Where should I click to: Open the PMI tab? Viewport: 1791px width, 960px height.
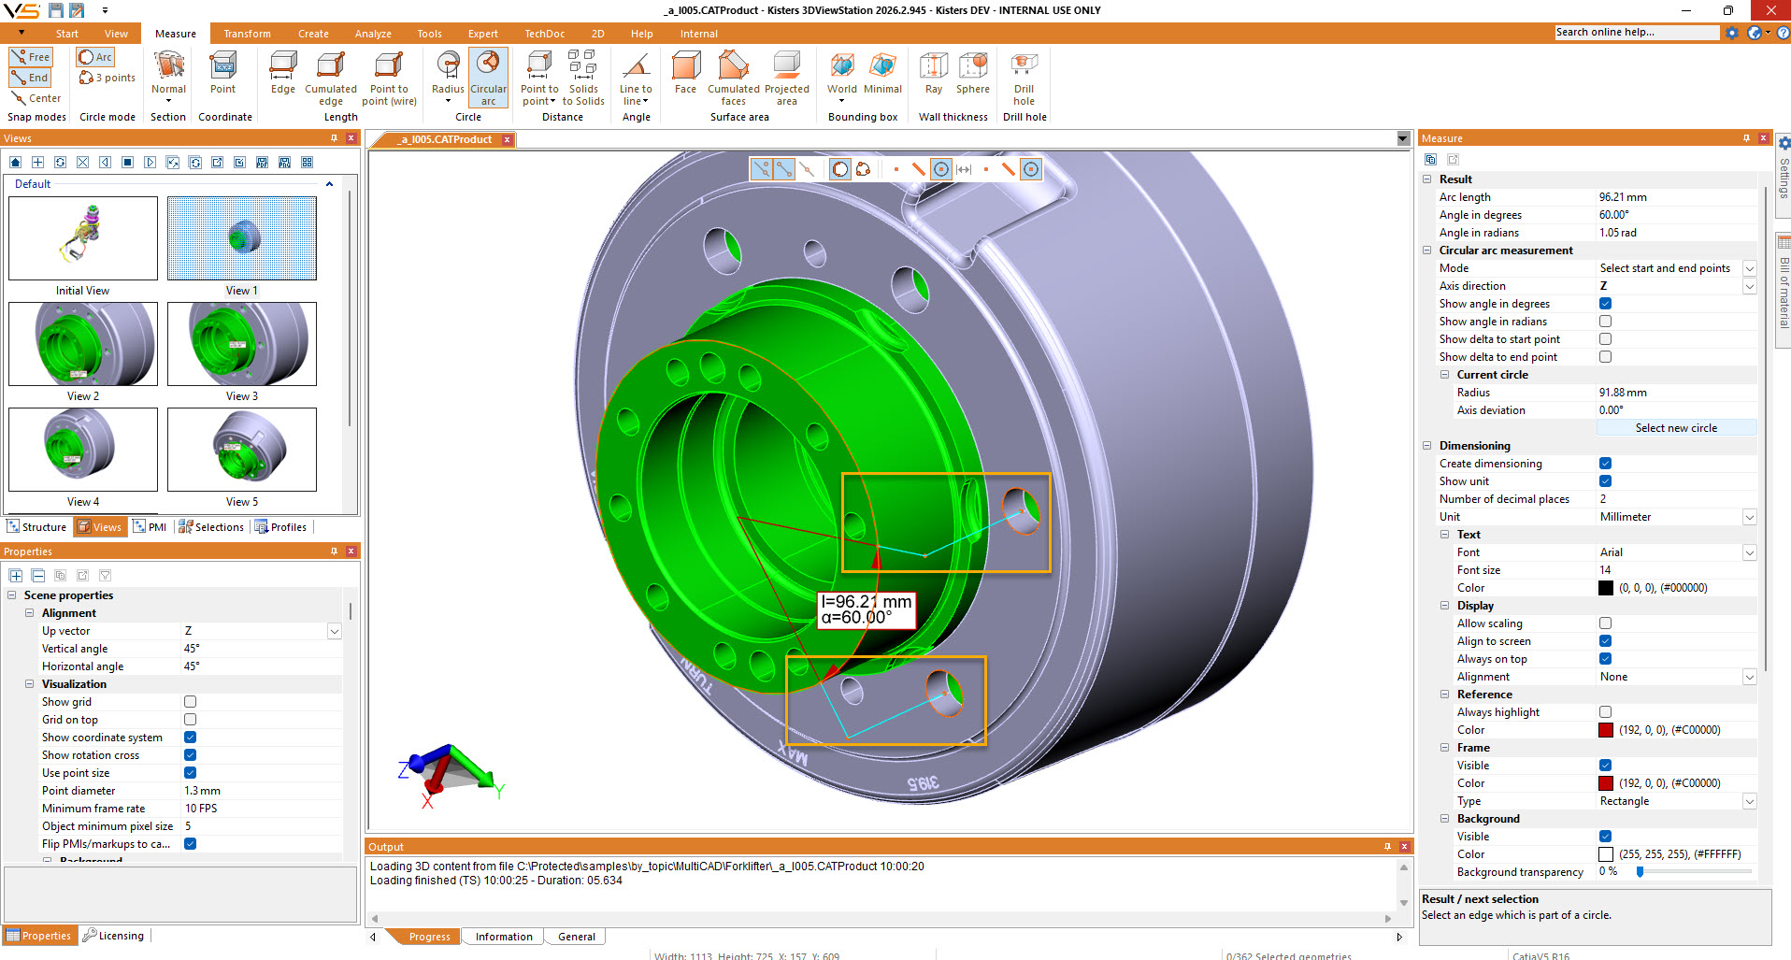point(150,527)
